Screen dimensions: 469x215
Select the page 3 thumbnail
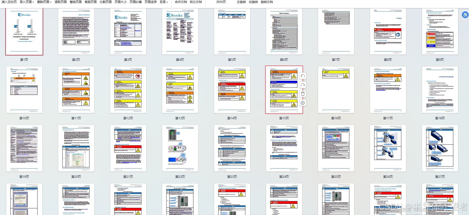128,31
